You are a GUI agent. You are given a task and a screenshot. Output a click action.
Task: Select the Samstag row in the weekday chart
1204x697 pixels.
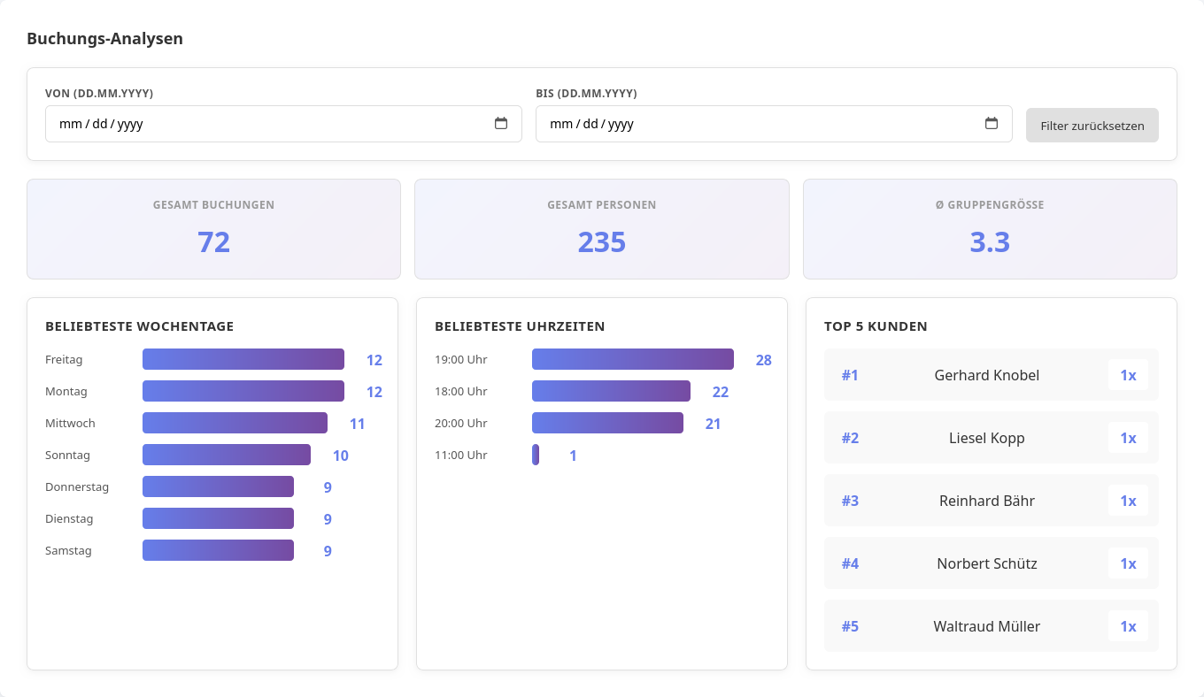point(218,550)
